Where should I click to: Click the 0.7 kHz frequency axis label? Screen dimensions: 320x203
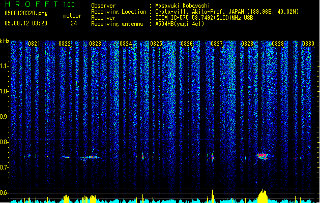point(5,167)
